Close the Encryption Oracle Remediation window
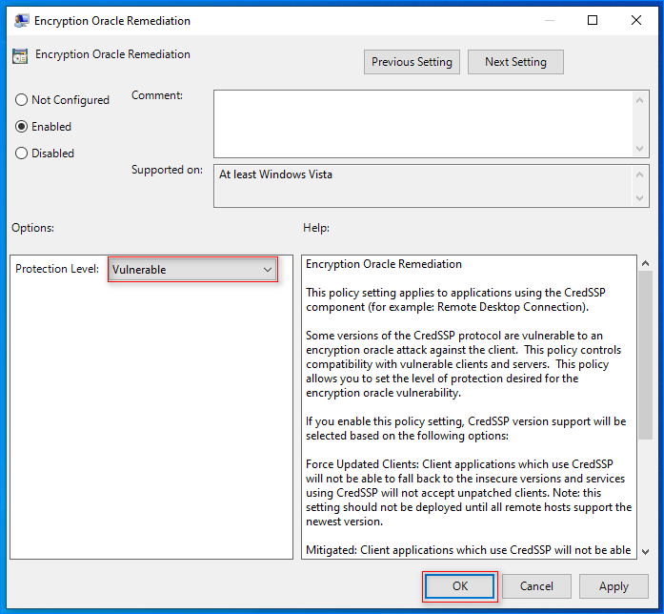 [x=636, y=20]
